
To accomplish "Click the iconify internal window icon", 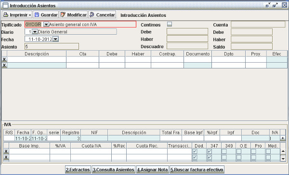I will tap(268, 5).
